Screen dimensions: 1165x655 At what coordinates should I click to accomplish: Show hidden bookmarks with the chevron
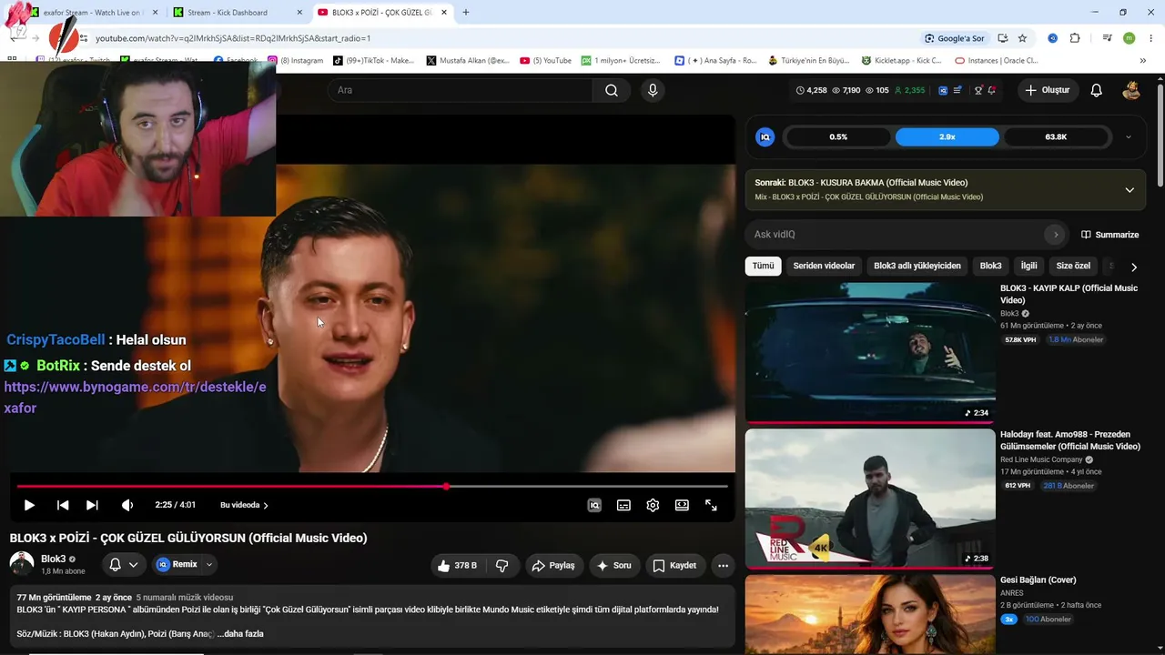[x=1142, y=61]
